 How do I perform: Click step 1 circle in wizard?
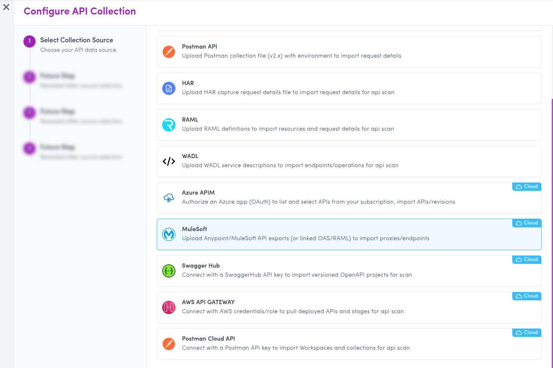coord(30,41)
